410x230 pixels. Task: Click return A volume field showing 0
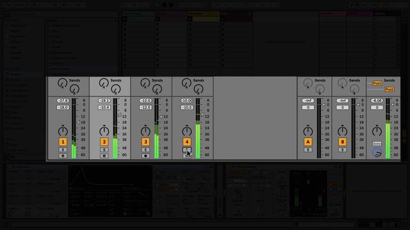[x=307, y=107]
